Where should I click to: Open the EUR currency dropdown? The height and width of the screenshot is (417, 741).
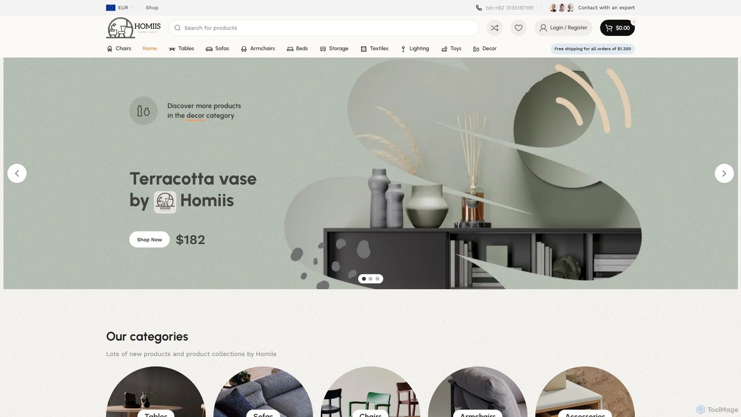[119, 8]
